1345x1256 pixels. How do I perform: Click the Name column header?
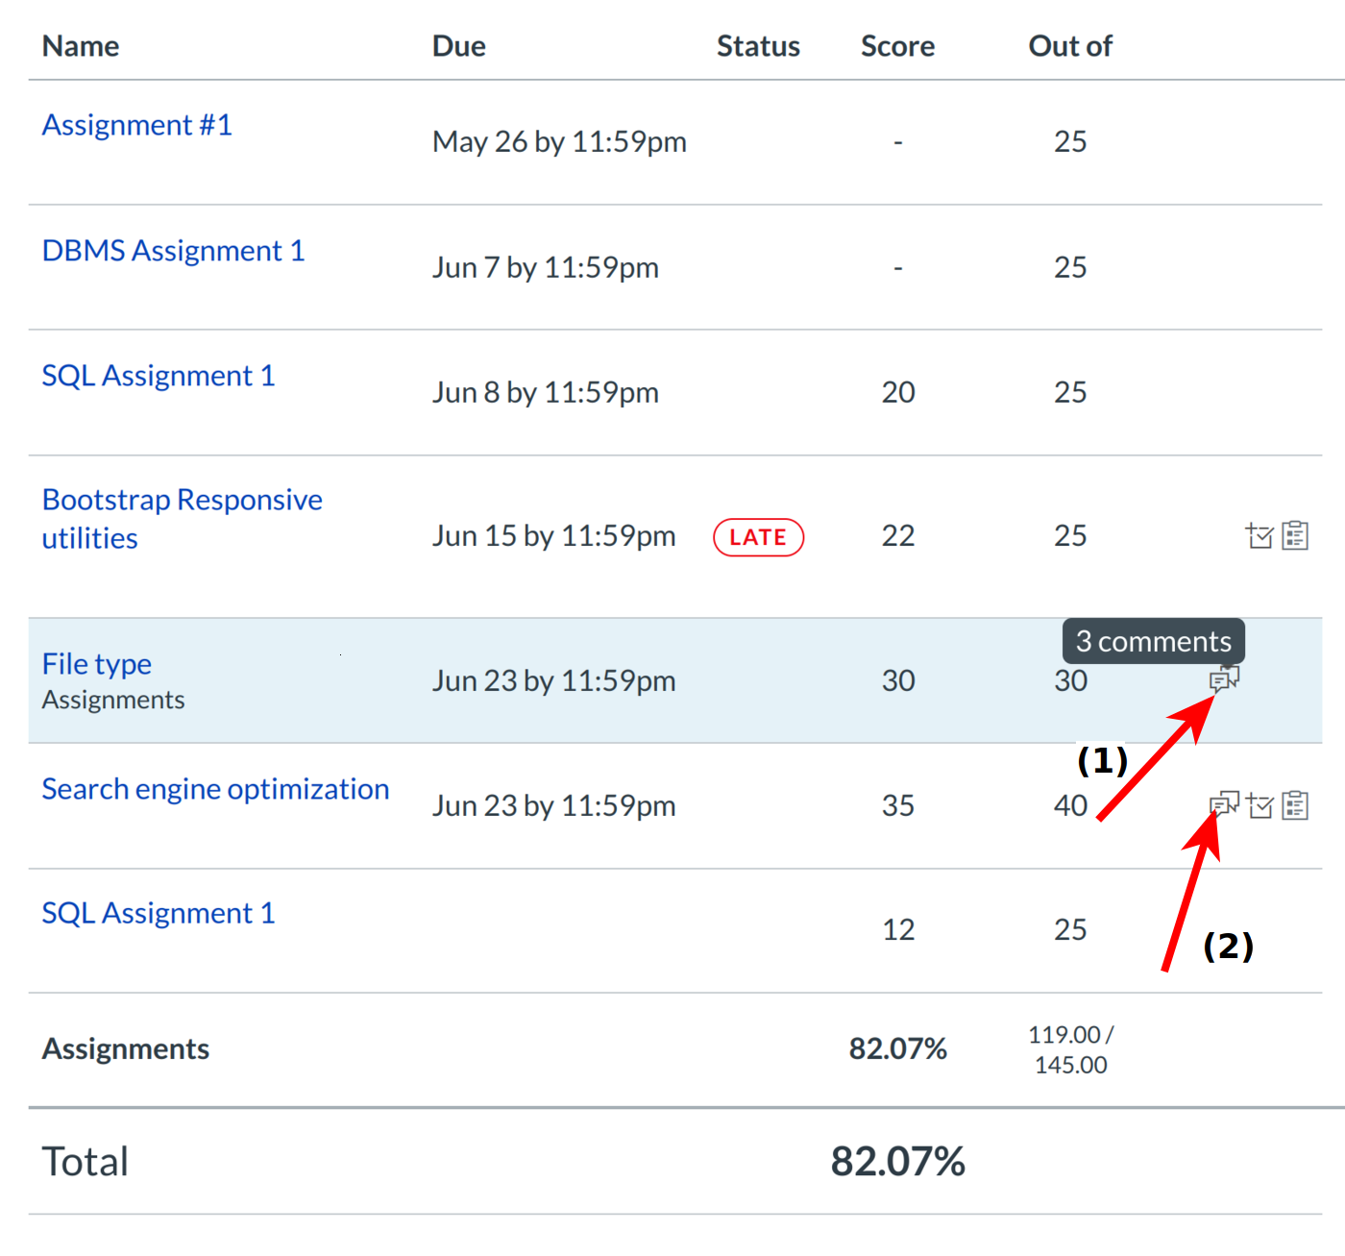coord(81,46)
